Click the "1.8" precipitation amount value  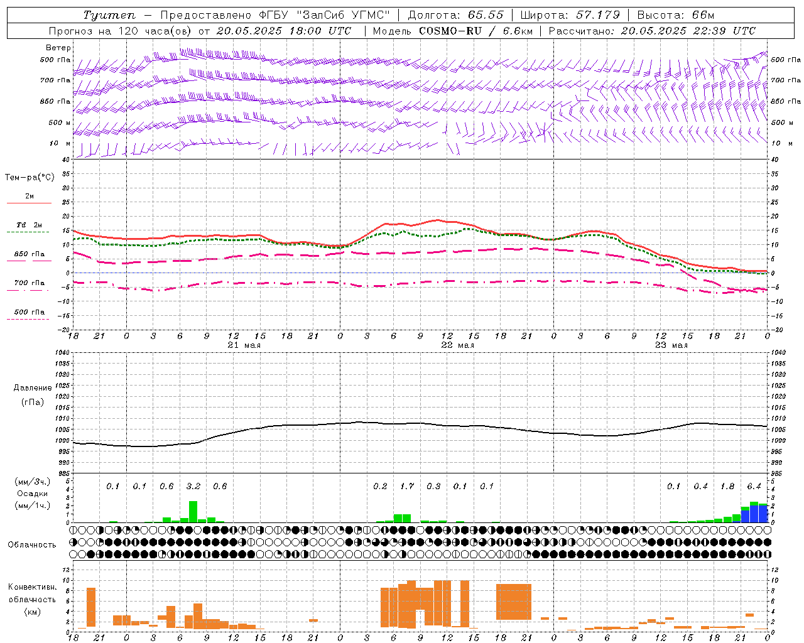727,486
